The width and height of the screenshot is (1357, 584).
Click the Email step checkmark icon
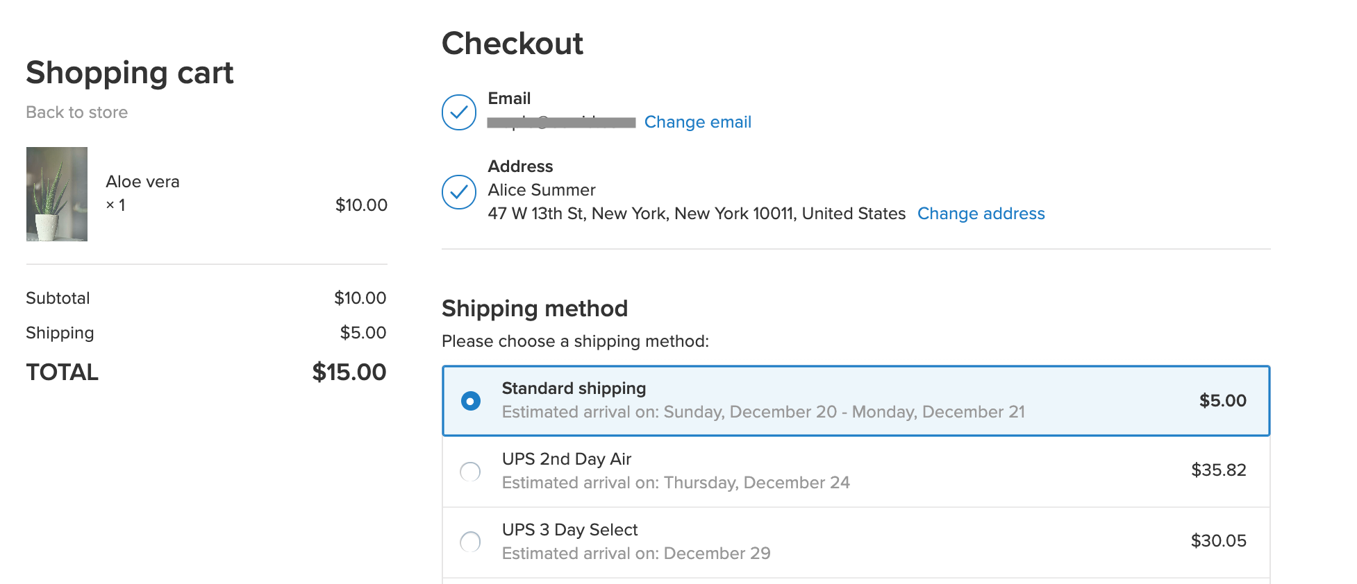(x=459, y=112)
